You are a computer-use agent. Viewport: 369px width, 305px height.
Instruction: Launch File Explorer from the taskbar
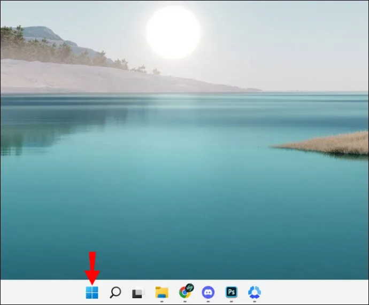click(162, 292)
